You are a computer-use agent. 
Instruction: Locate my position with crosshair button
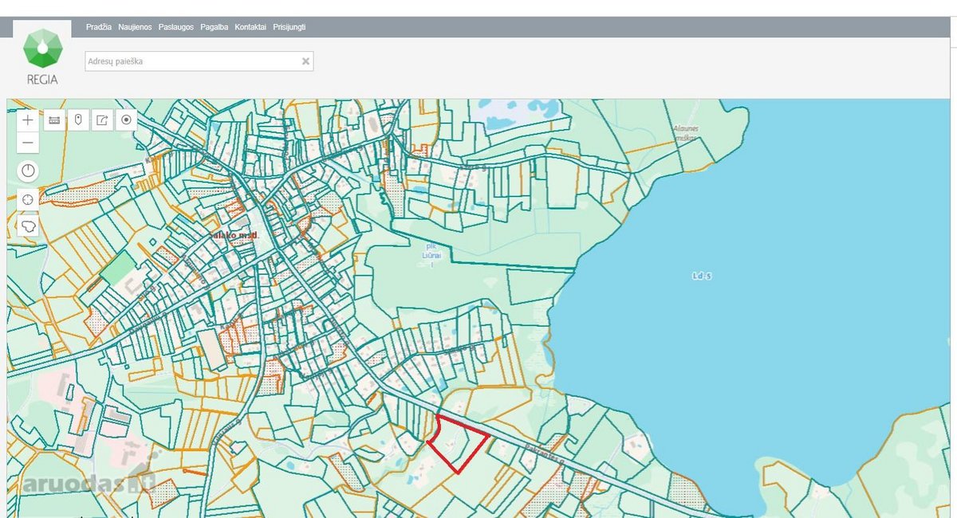pos(29,199)
